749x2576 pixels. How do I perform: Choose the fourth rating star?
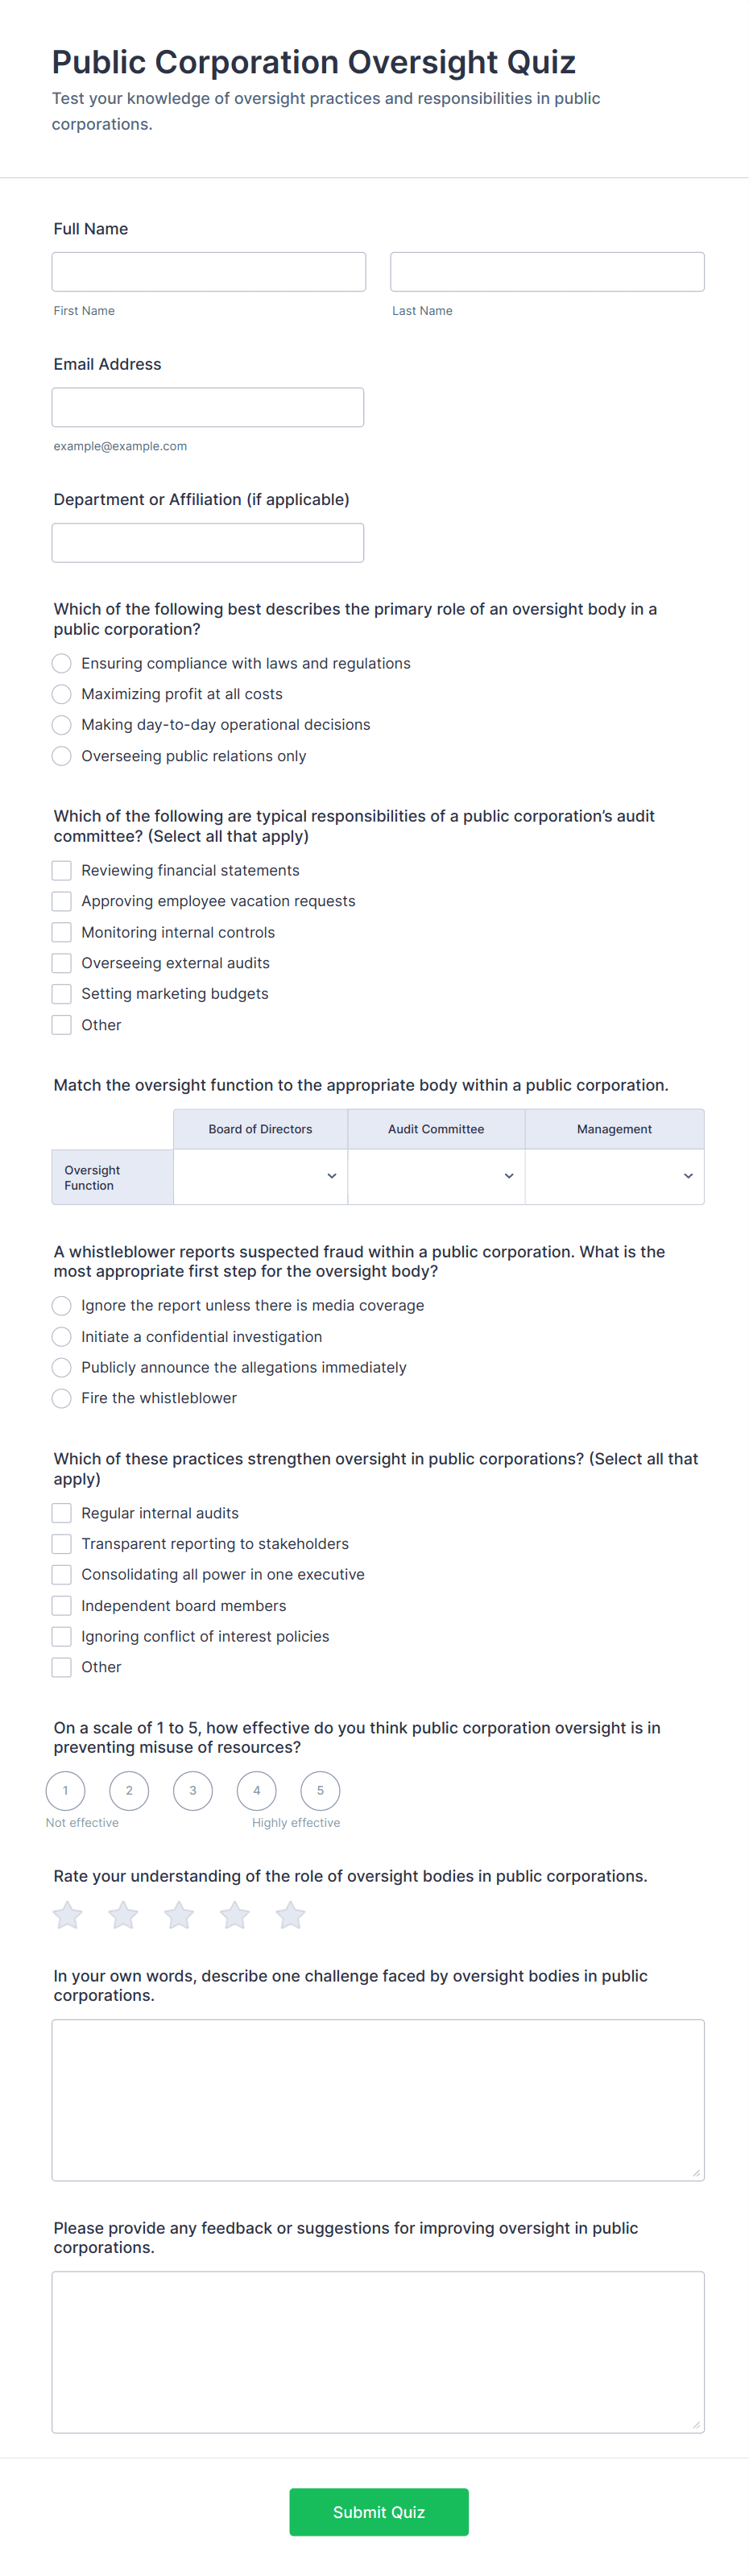(235, 1915)
